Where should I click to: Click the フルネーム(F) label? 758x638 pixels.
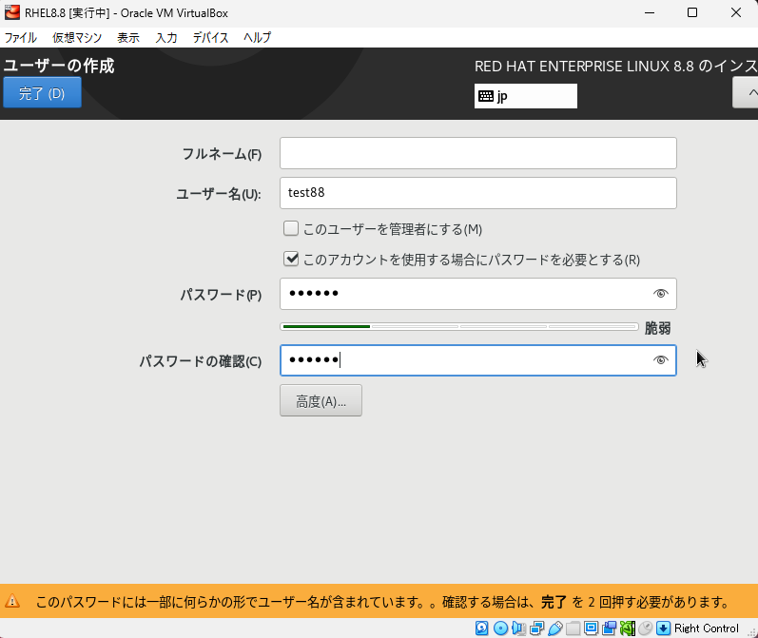222,154
